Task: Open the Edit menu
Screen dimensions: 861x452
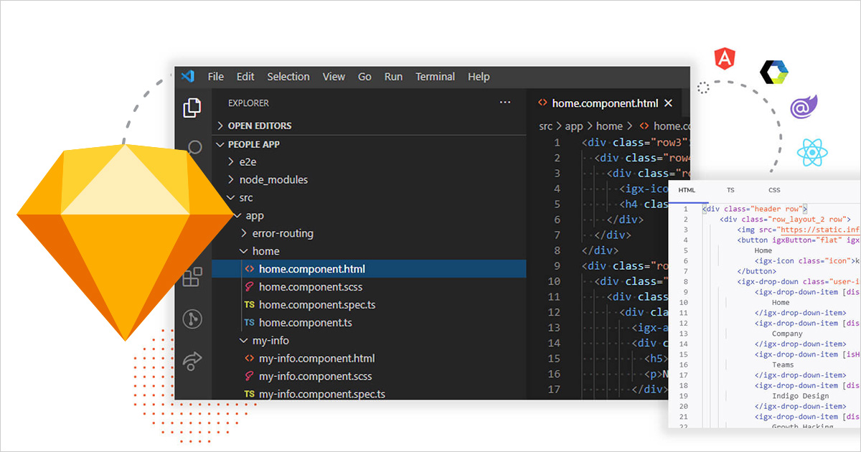Action: pyautogui.click(x=245, y=77)
